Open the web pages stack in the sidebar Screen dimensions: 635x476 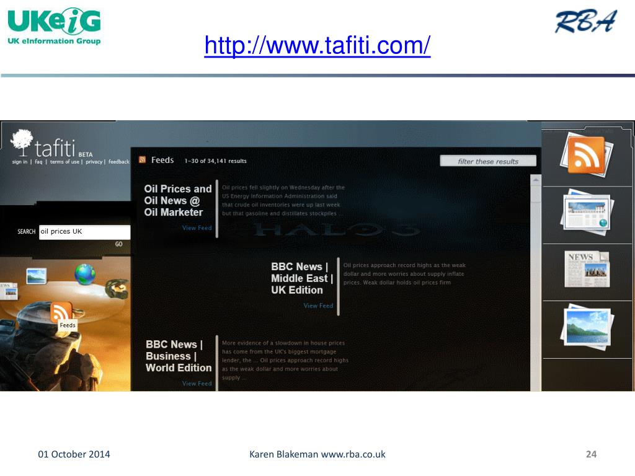[587, 212]
